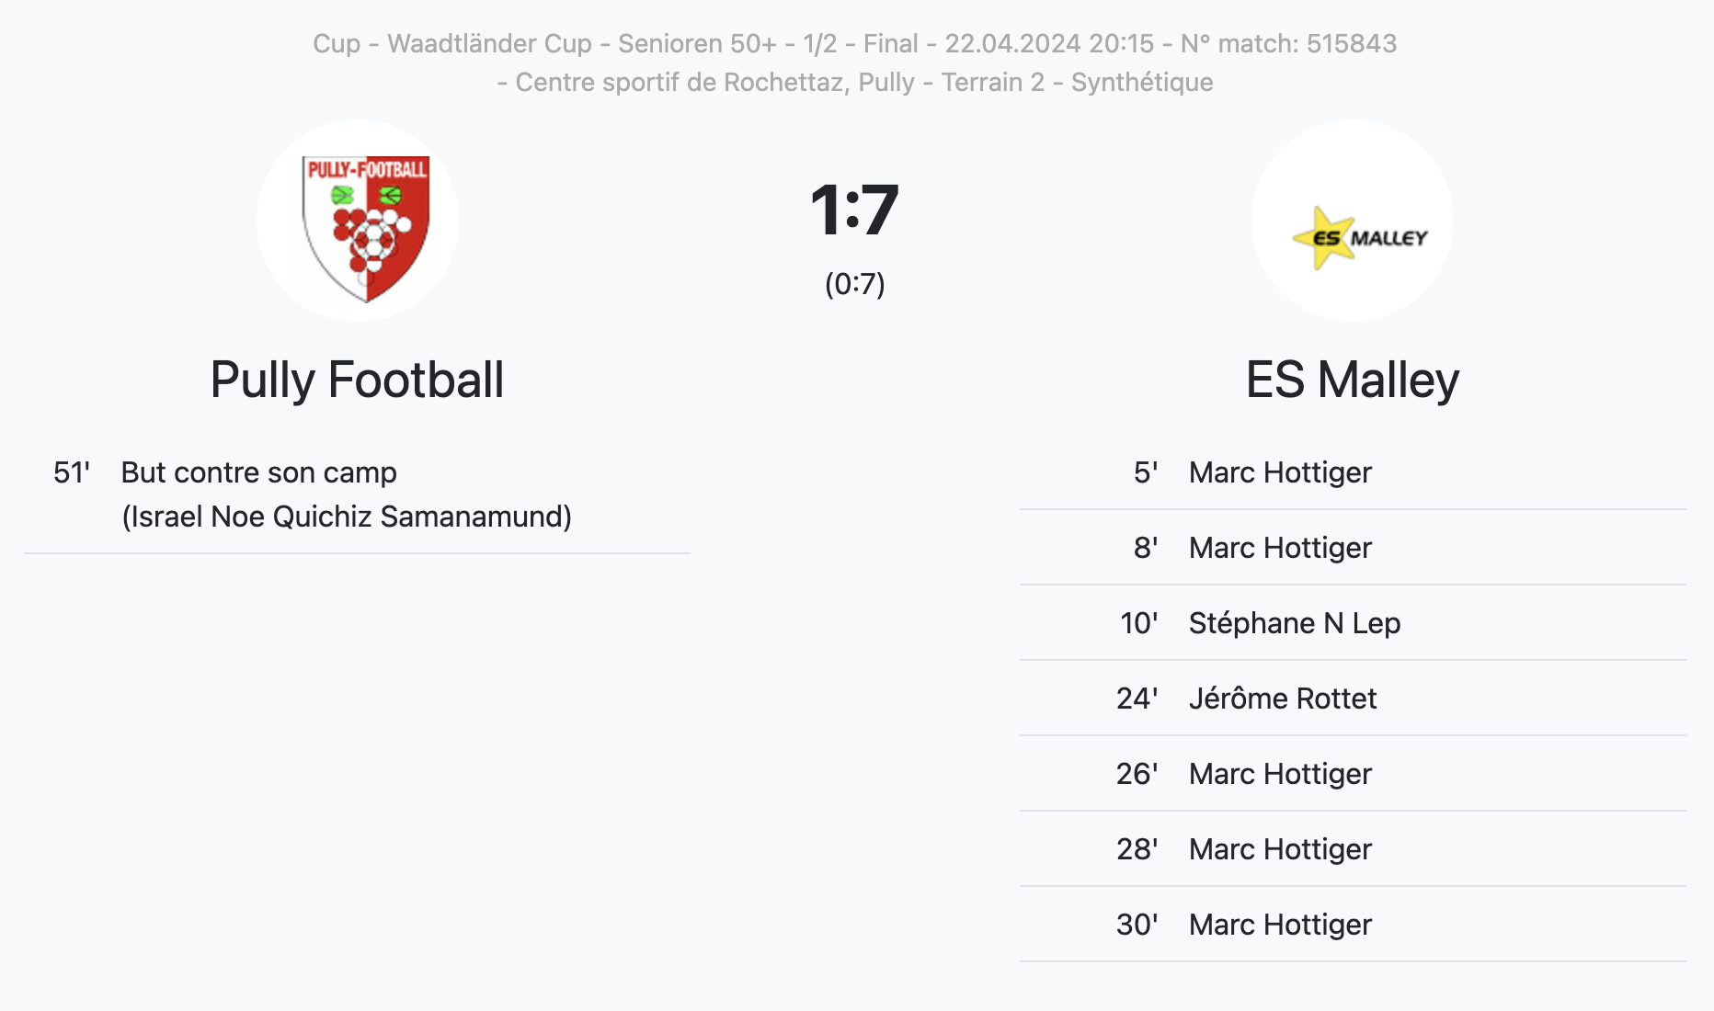Image resolution: width=1714 pixels, height=1011 pixels.
Task: Select the 5' Marc Hottiger goal entry
Action: (1353, 472)
